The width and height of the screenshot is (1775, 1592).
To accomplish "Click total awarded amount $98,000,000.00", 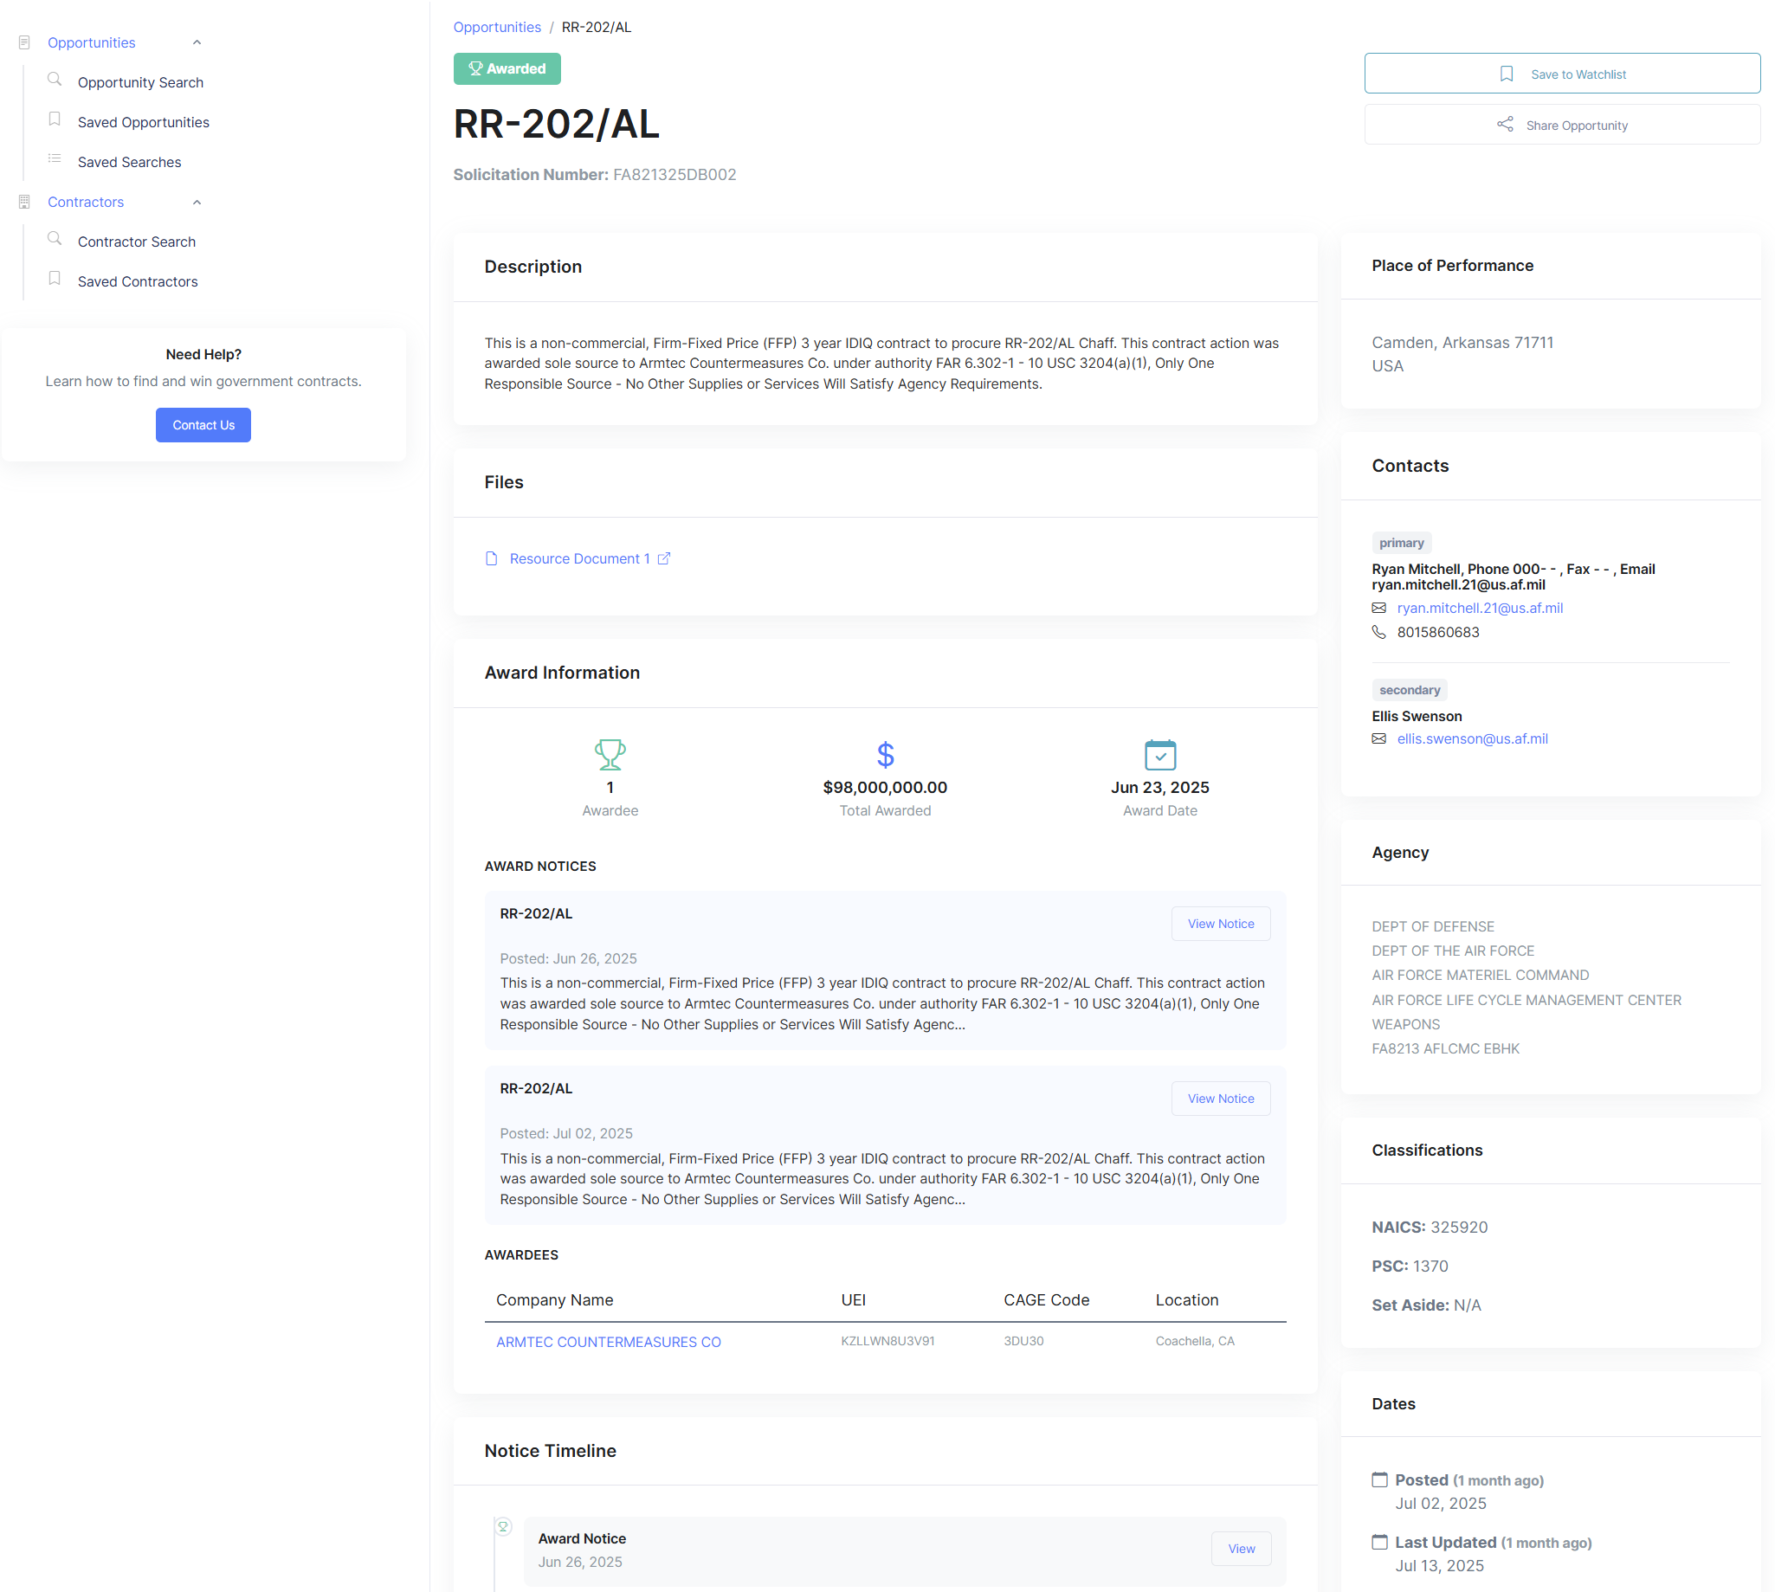I will (885, 788).
